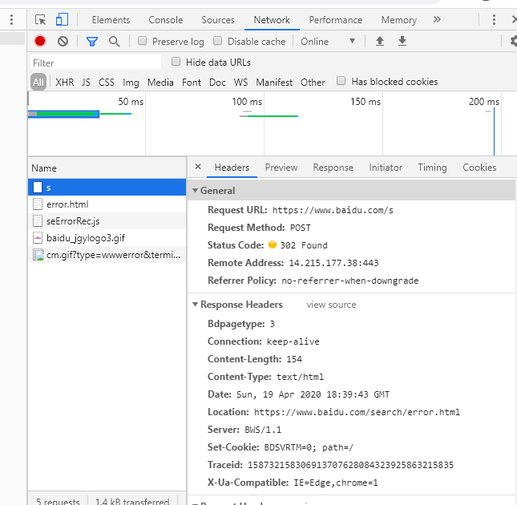Check Has blocked cookies
The width and height of the screenshot is (517, 505).
click(341, 81)
